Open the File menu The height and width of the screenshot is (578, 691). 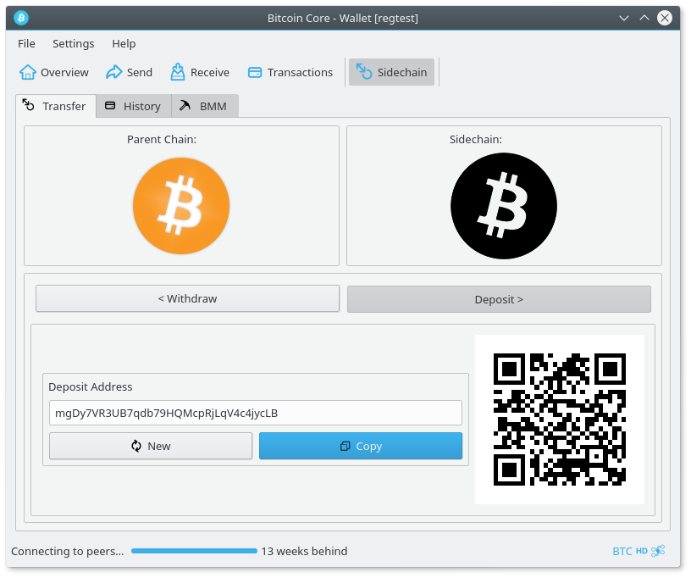(26, 44)
